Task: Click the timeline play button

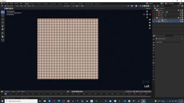Action: (x=78, y=92)
